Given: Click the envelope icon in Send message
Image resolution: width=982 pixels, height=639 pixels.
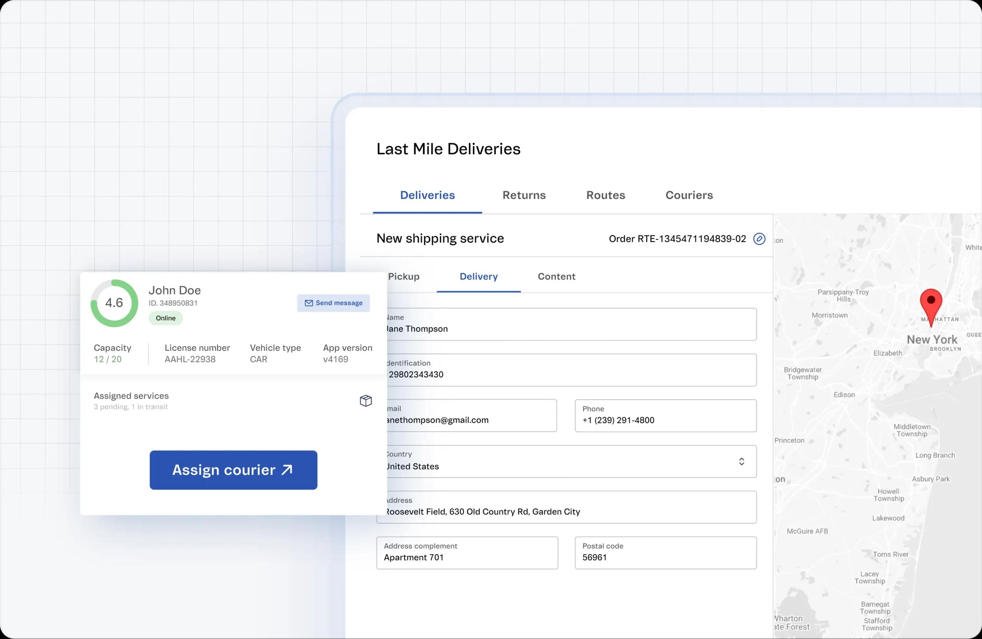Looking at the screenshot, I should tap(309, 303).
